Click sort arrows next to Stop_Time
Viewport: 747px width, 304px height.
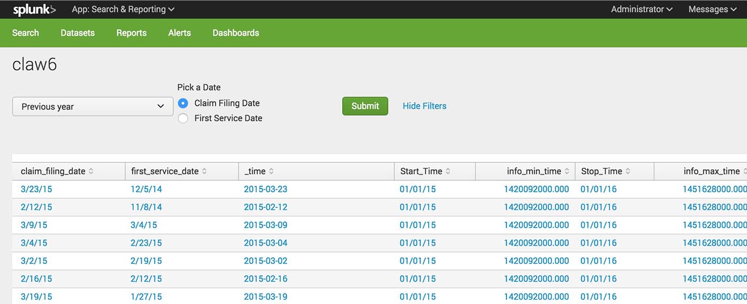click(x=628, y=172)
